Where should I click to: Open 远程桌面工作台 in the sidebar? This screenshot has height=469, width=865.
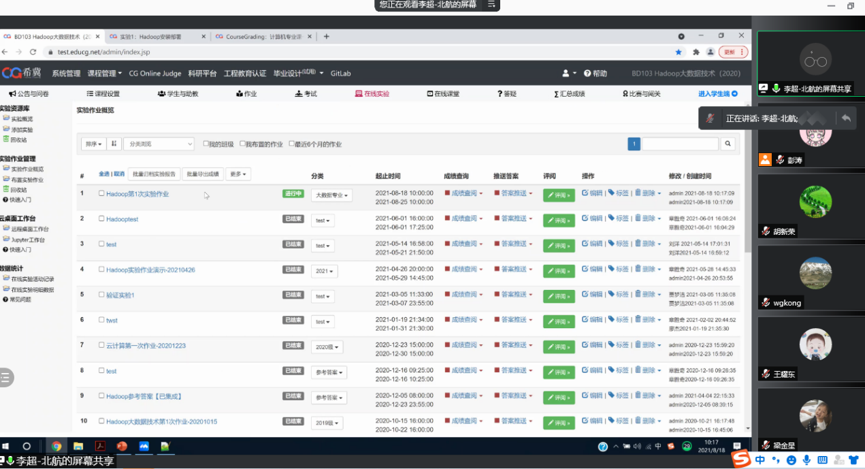[29, 229]
